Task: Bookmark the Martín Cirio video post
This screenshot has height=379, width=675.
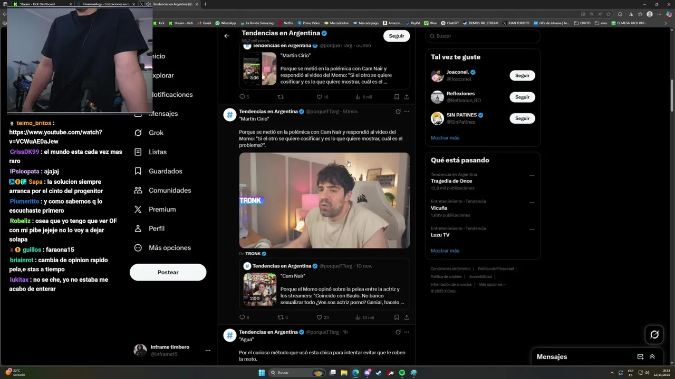Action: [x=397, y=317]
